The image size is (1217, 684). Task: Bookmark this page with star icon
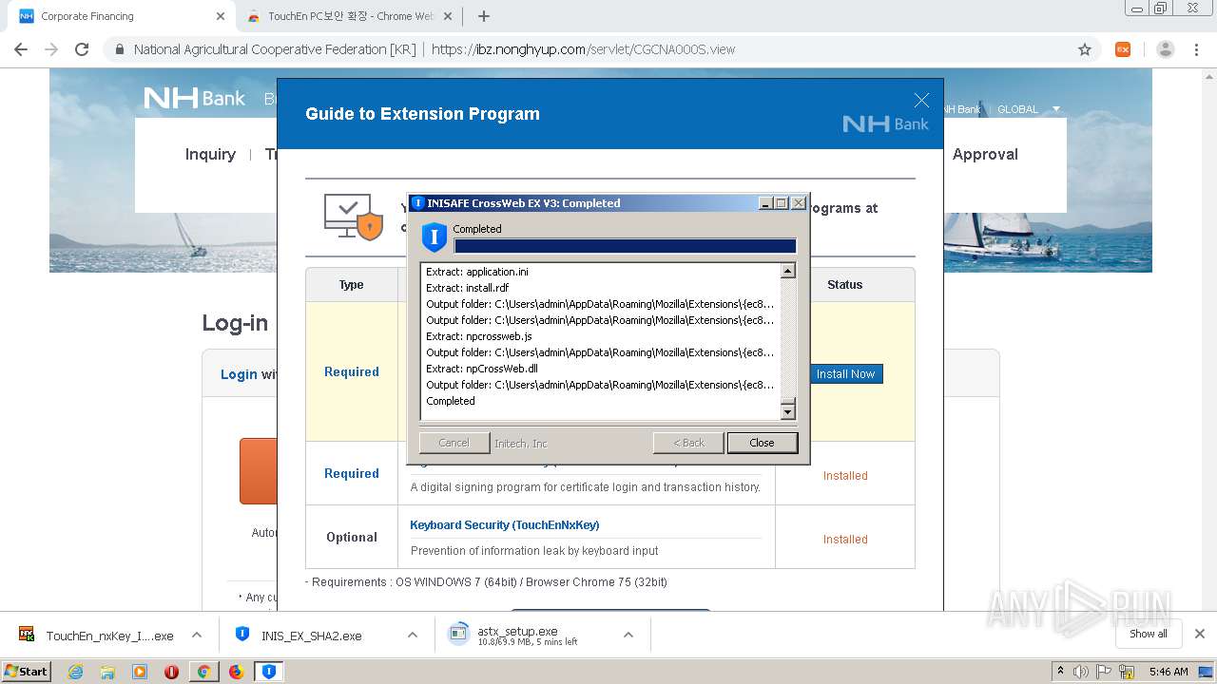click(1084, 49)
